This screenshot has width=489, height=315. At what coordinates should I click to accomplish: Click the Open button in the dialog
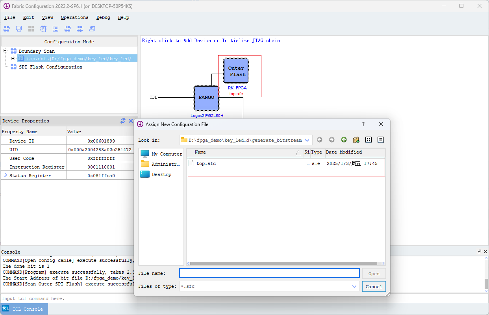pyautogui.click(x=373, y=273)
